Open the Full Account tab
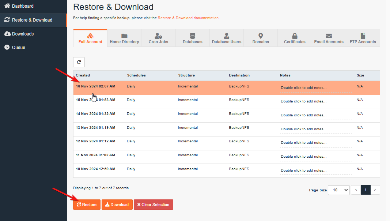The width and height of the screenshot is (390, 221). [x=90, y=38]
